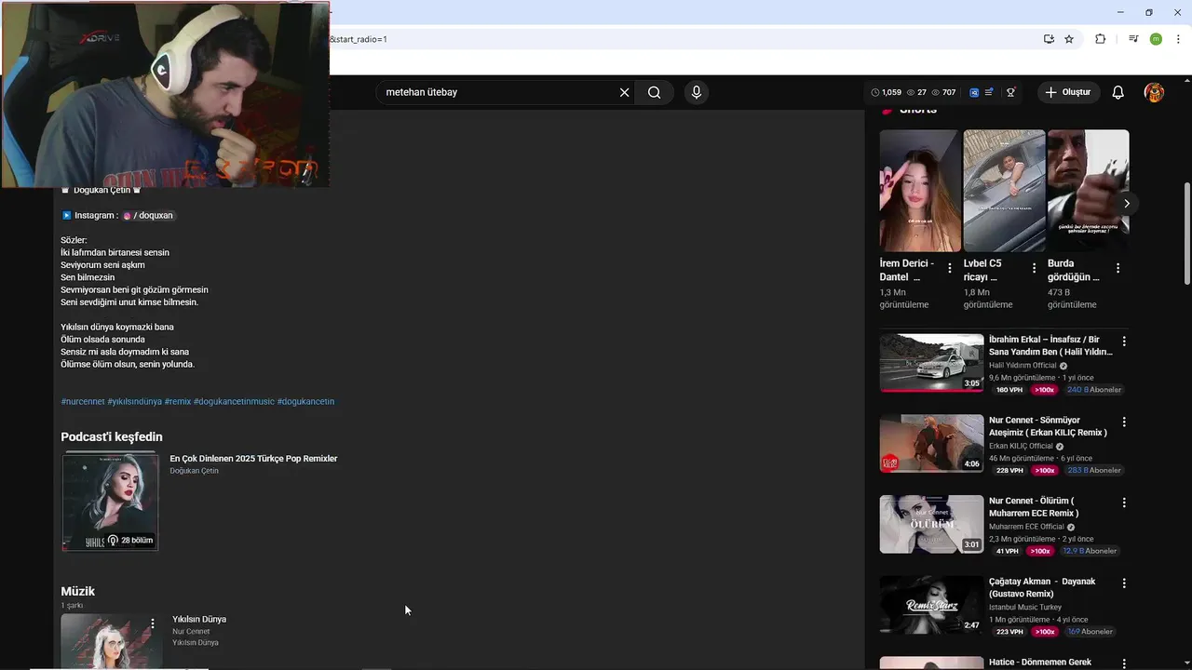This screenshot has width=1192, height=670.
Task: Click the #dogukancetin hashtag
Action: tap(305, 401)
